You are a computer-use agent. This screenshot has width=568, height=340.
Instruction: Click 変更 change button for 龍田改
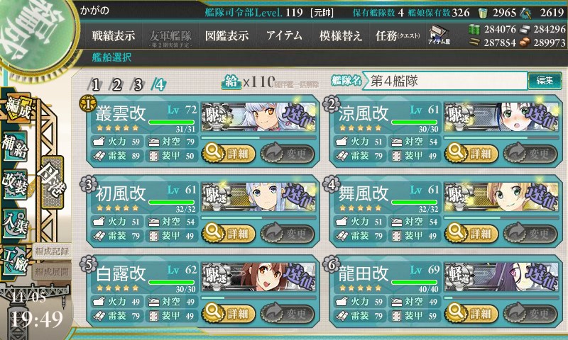click(530, 314)
